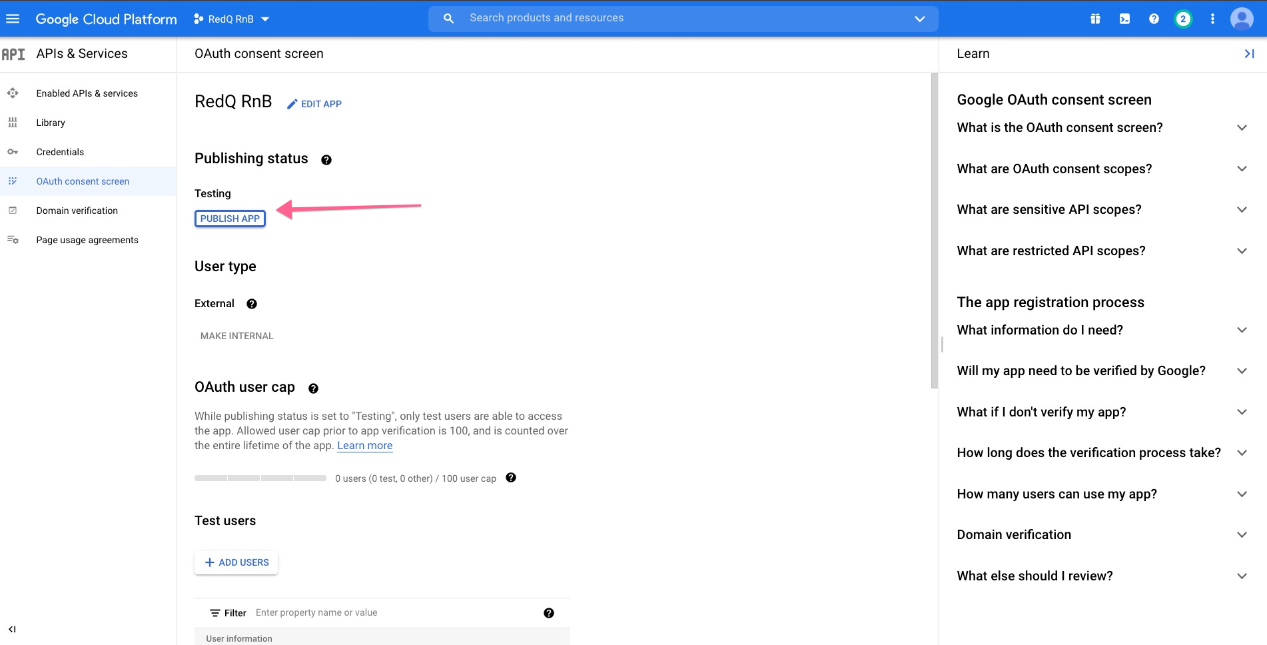
Task: Click the Google Cloud Platform logo
Action: coord(107,19)
